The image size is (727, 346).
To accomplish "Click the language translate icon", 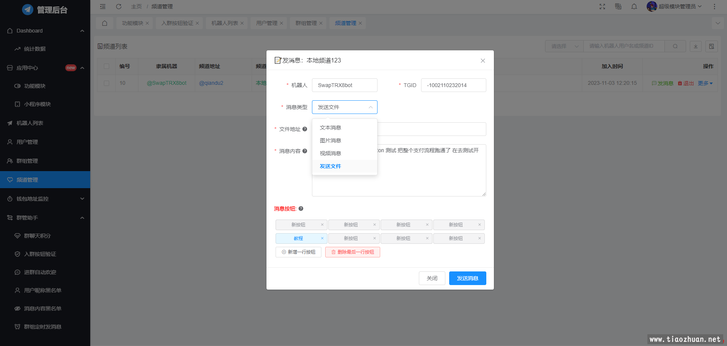I will (618, 6).
